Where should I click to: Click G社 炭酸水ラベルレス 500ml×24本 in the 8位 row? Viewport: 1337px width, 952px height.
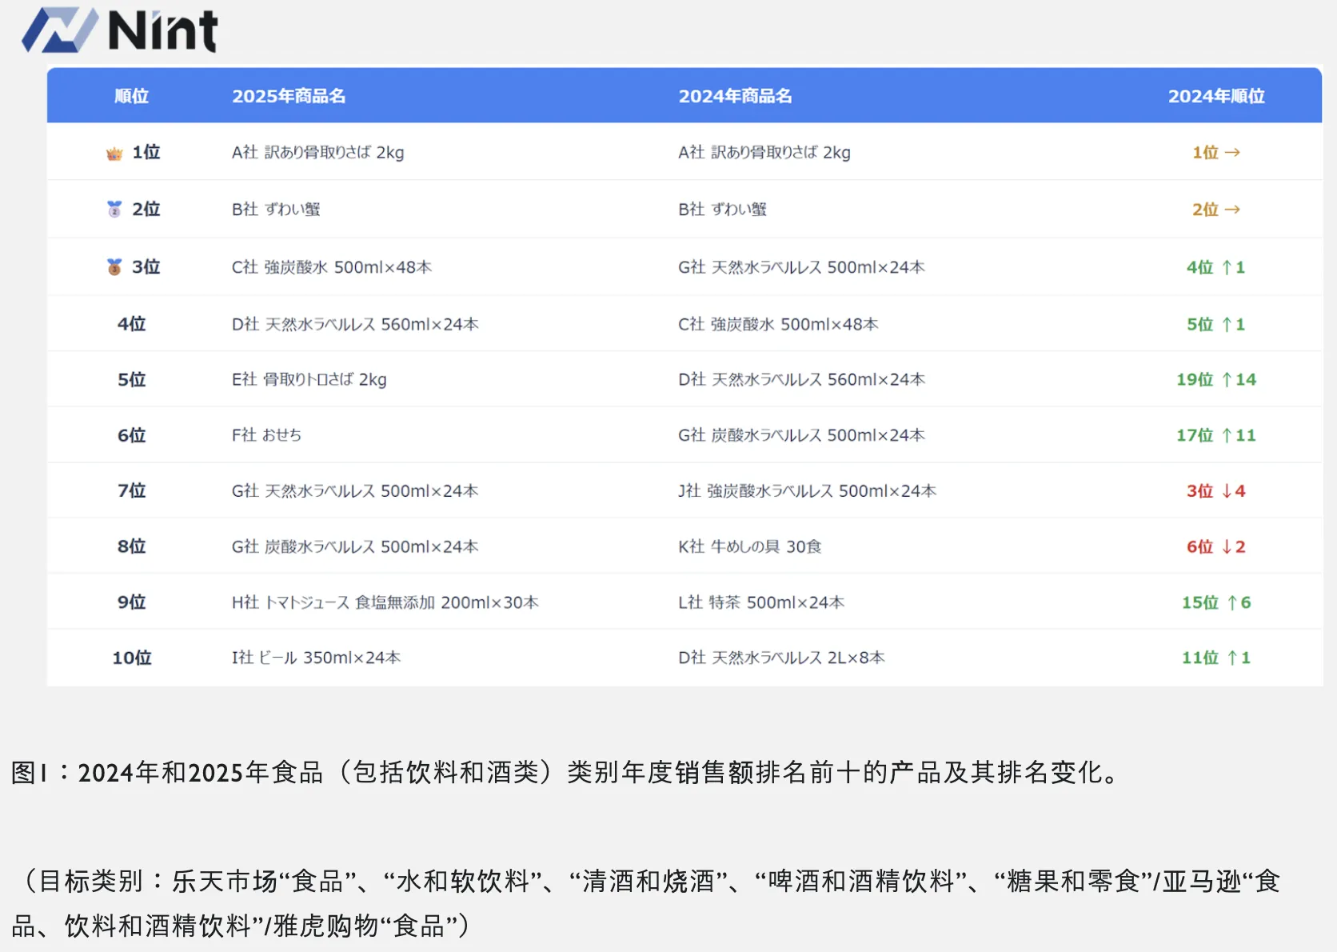[355, 546]
